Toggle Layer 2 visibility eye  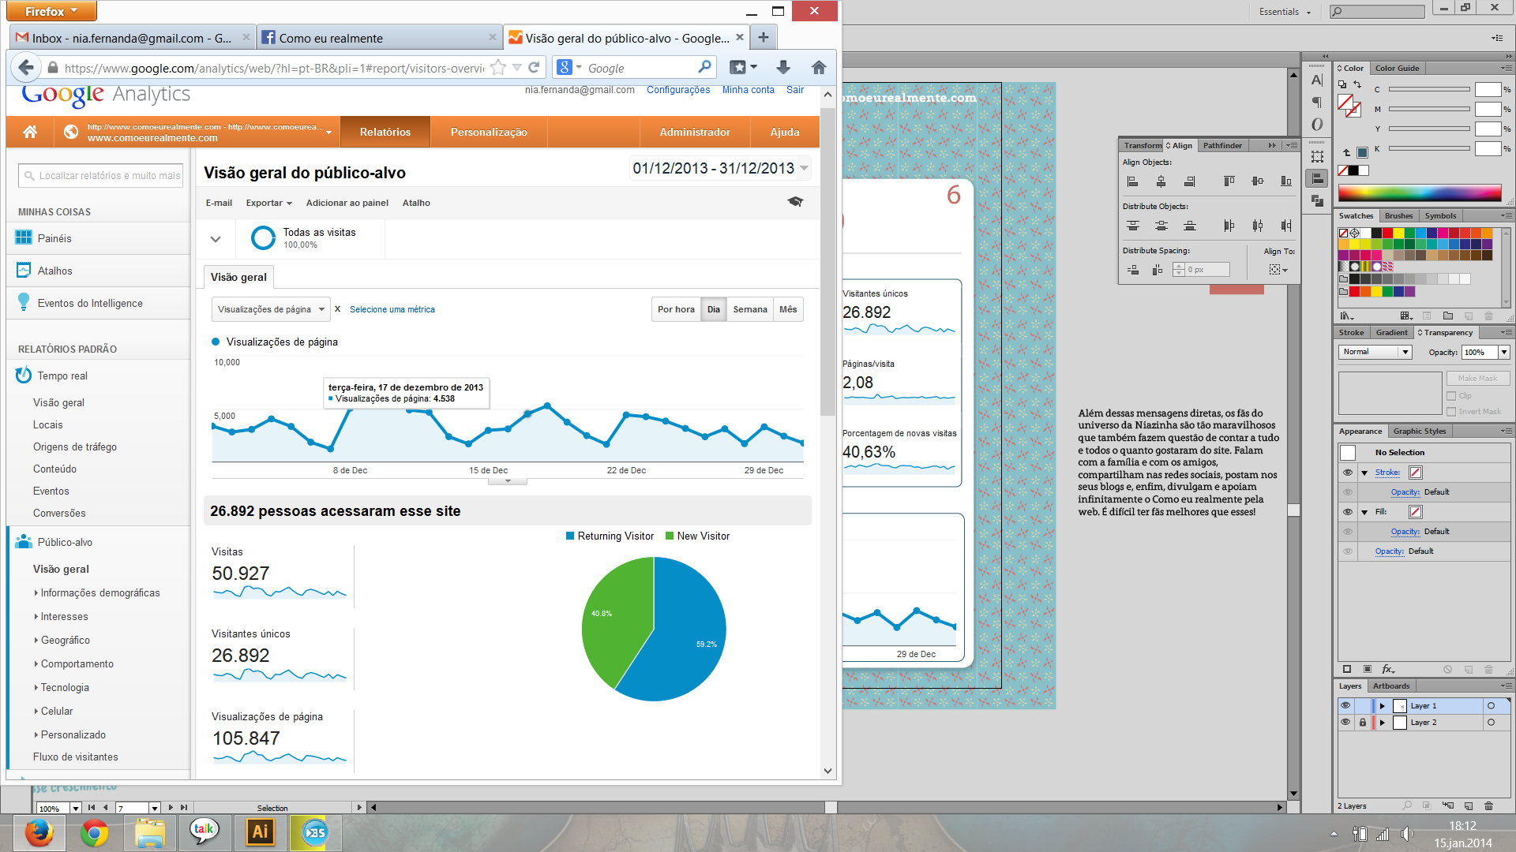pos(1345,722)
